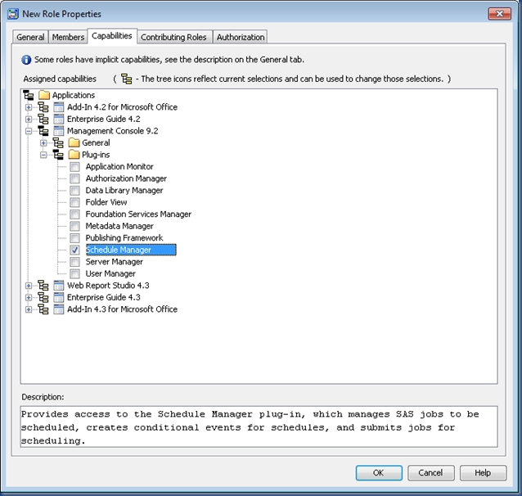
Task: Click the tree legend icon in the hint text
Action: (x=127, y=79)
